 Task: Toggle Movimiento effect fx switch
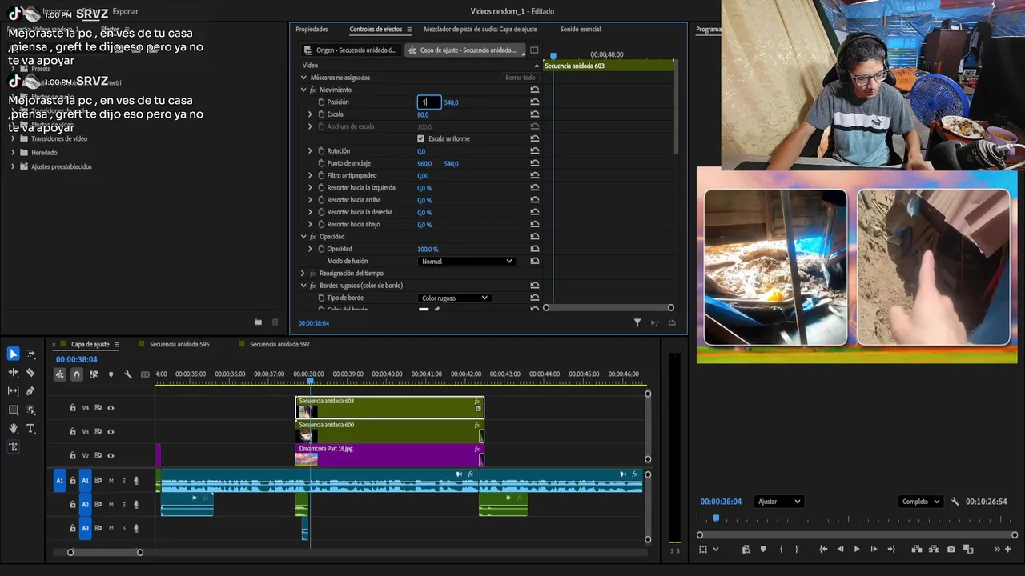[x=312, y=90]
